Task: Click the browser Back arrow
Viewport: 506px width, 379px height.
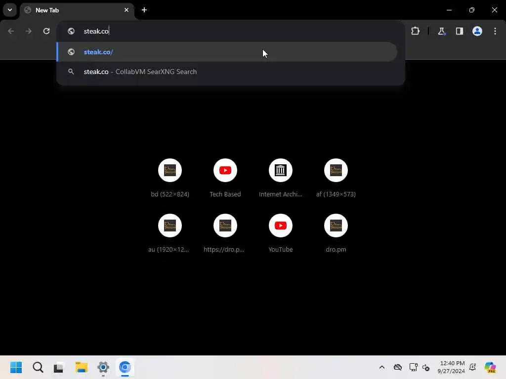Action: point(11,31)
